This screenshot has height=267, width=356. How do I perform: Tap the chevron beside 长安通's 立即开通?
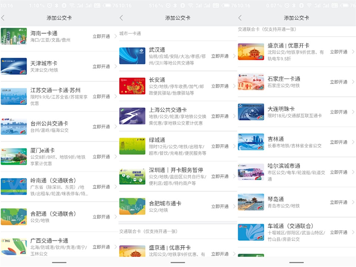(234, 86)
